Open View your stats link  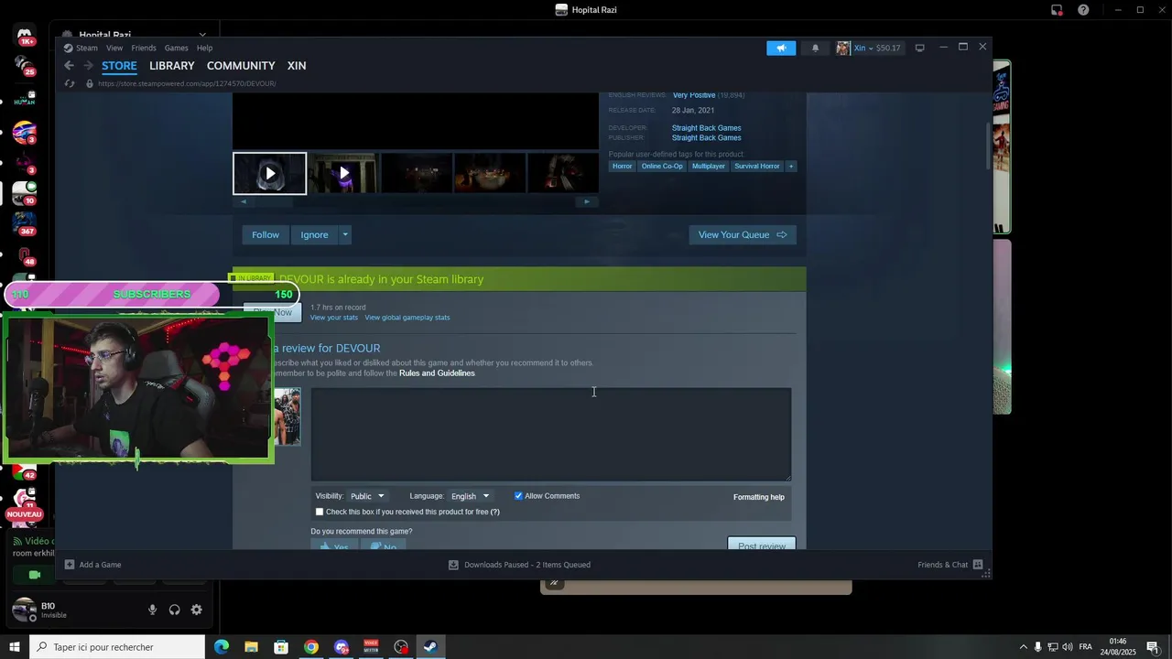click(x=334, y=318)
